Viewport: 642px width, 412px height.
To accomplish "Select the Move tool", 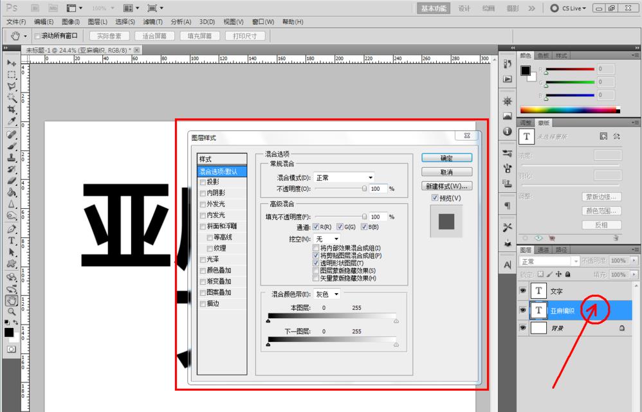I will 11,62.
